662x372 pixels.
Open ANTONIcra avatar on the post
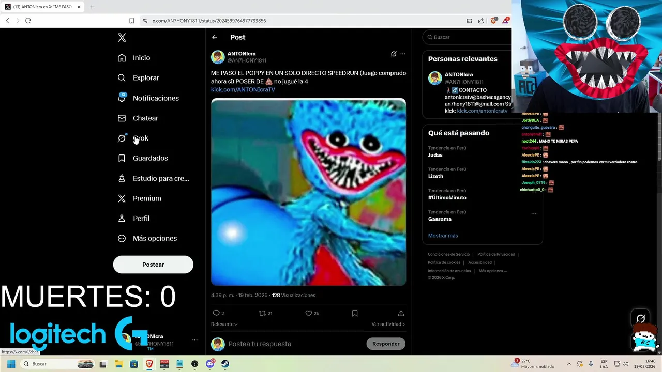[218, 57]
